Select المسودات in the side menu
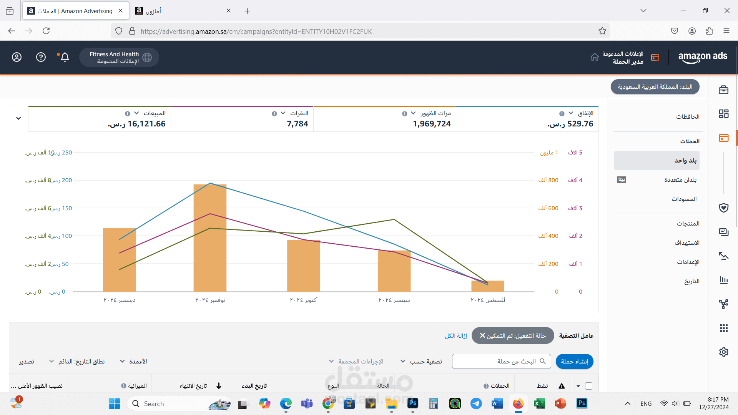The image size is (738, 415). pos(684,199)
